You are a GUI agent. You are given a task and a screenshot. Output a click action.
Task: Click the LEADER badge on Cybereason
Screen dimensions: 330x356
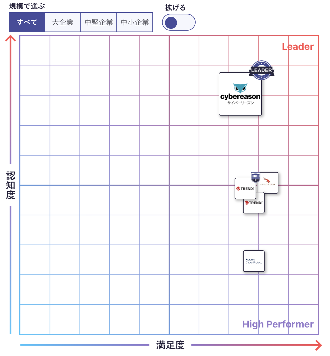[262, 70]
